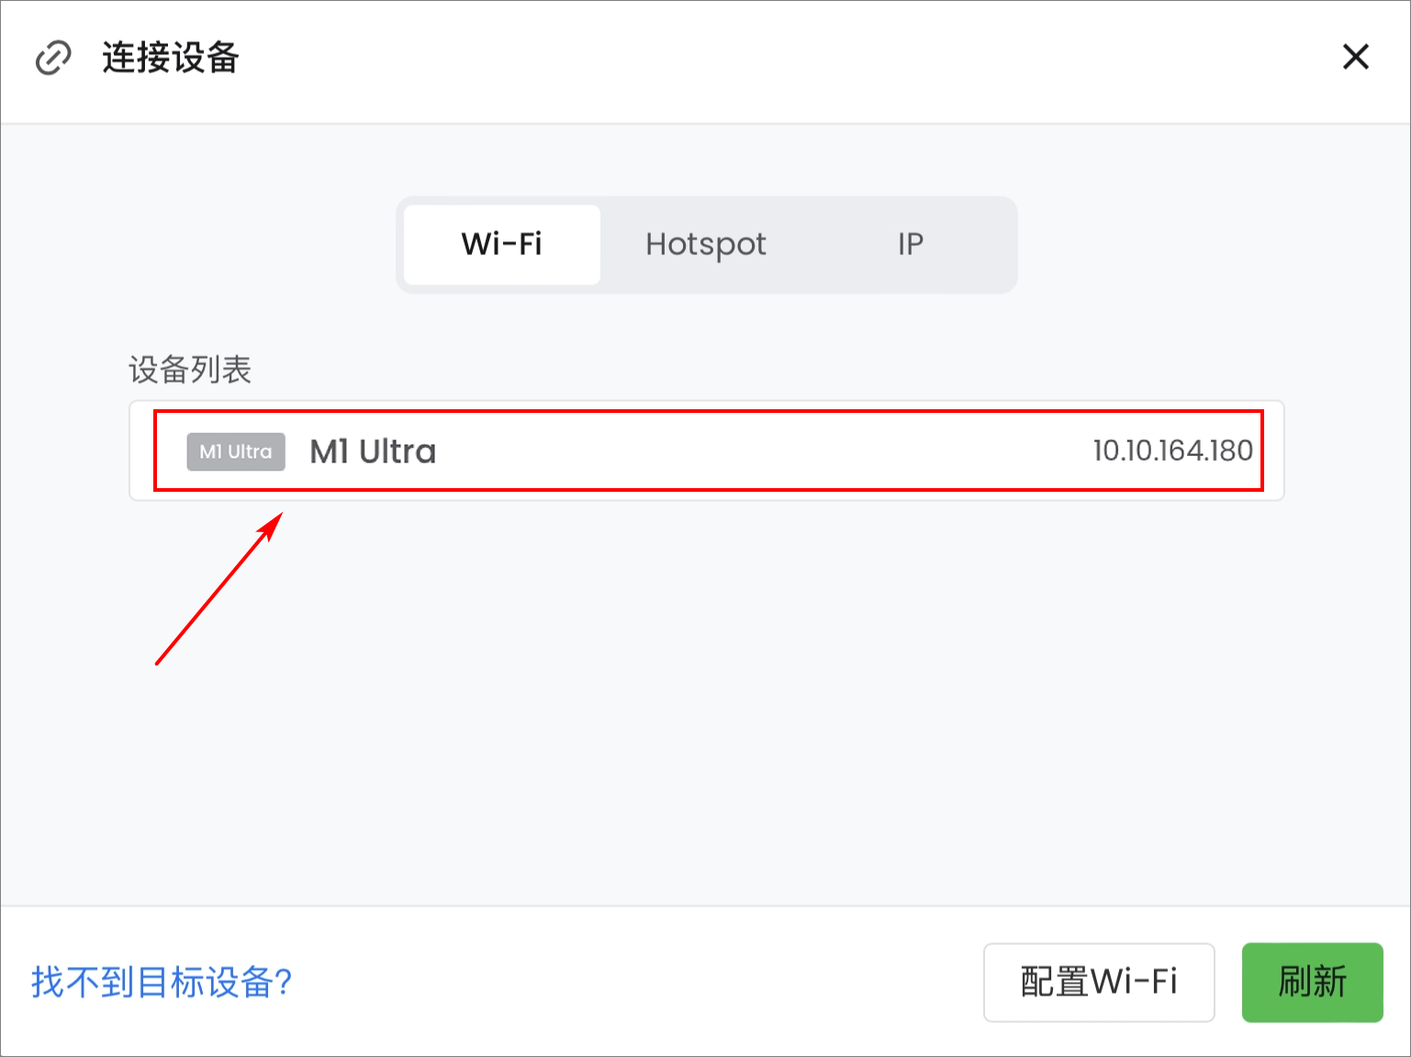Switch to the IP connection tab

point(911,244)
